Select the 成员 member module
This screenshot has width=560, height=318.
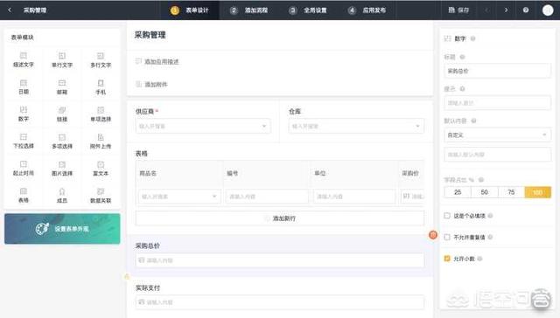pyautogui.click(x=62, y=196)
